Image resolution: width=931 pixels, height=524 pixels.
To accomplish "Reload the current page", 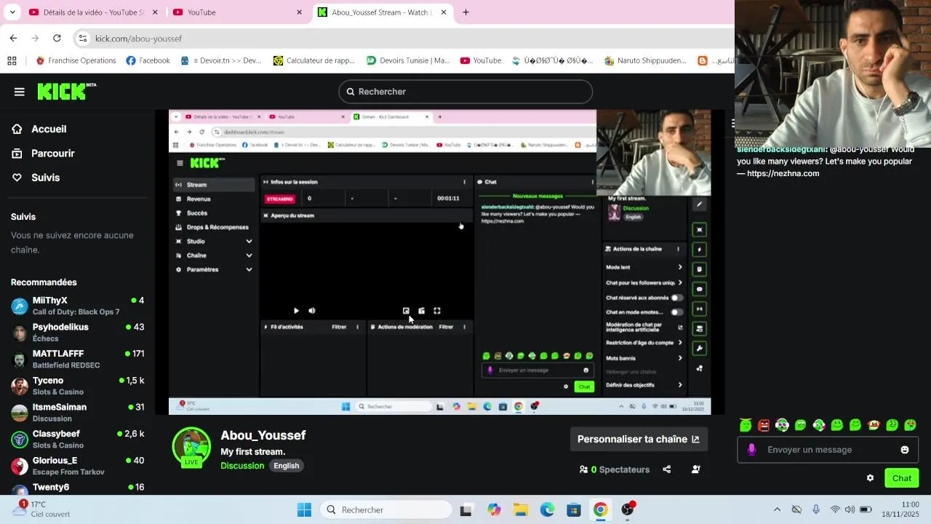I will point(57,38).
